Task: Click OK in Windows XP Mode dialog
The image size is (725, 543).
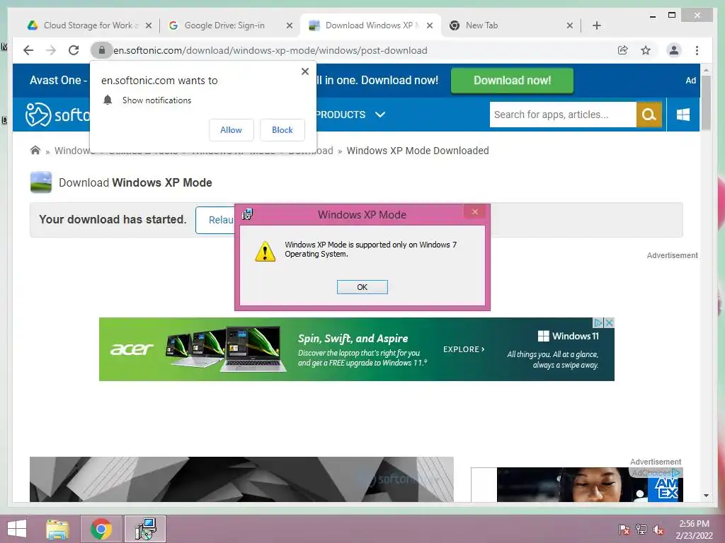Action: click(x=362, y=287)
